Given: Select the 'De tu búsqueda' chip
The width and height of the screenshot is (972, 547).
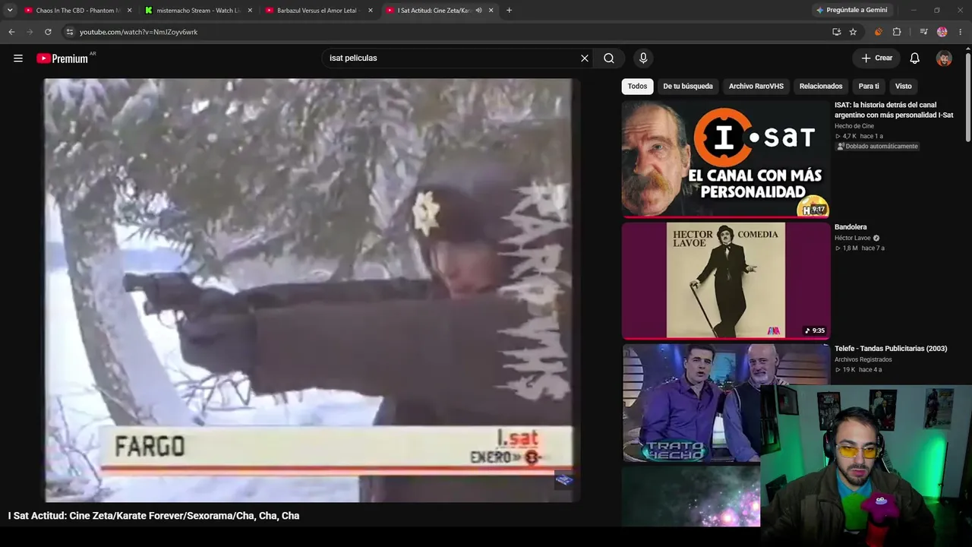Looking at the screenshot, I should click(x=688, y=86).
